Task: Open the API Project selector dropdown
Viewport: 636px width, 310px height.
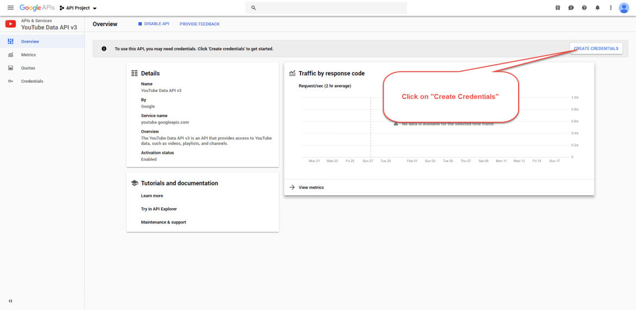Action: [78, 8]
